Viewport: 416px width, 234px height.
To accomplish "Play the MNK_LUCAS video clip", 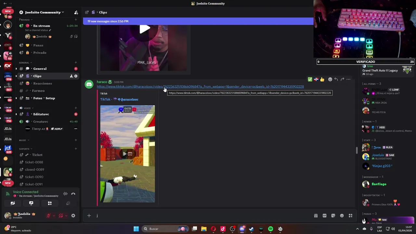I will coord(145,29).
